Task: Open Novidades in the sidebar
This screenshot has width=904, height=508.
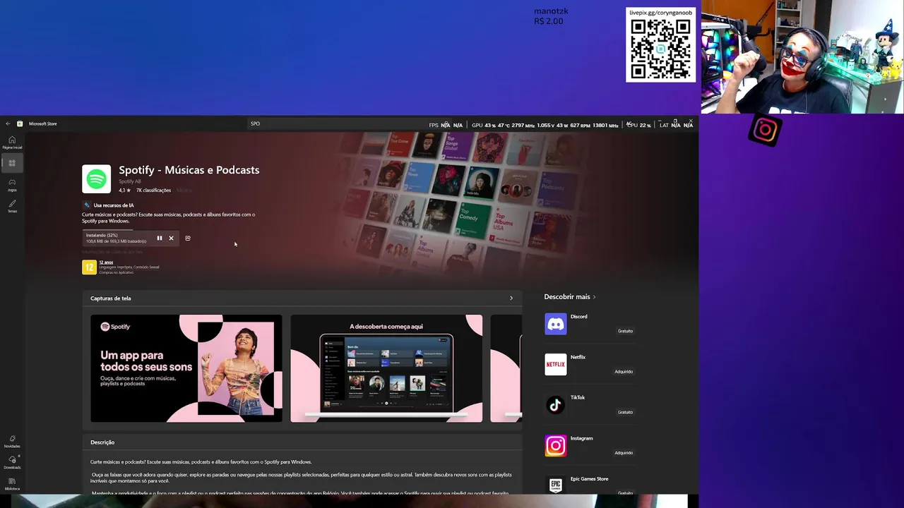Action: click(12, 442)
